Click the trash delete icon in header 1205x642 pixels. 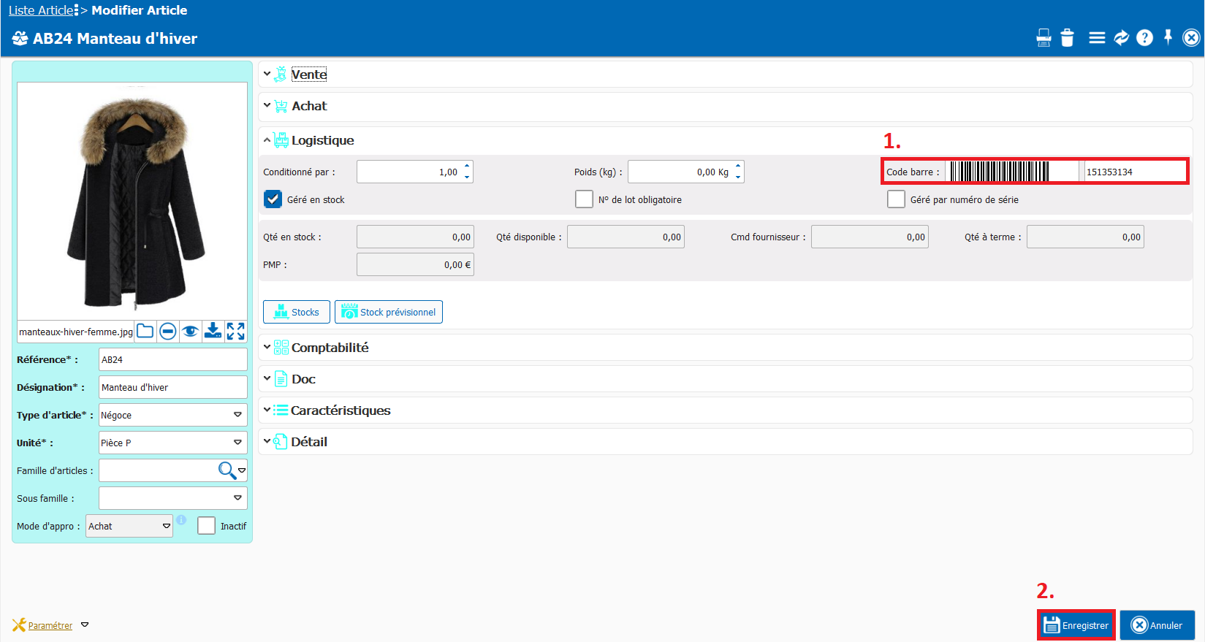point(1067,38)
